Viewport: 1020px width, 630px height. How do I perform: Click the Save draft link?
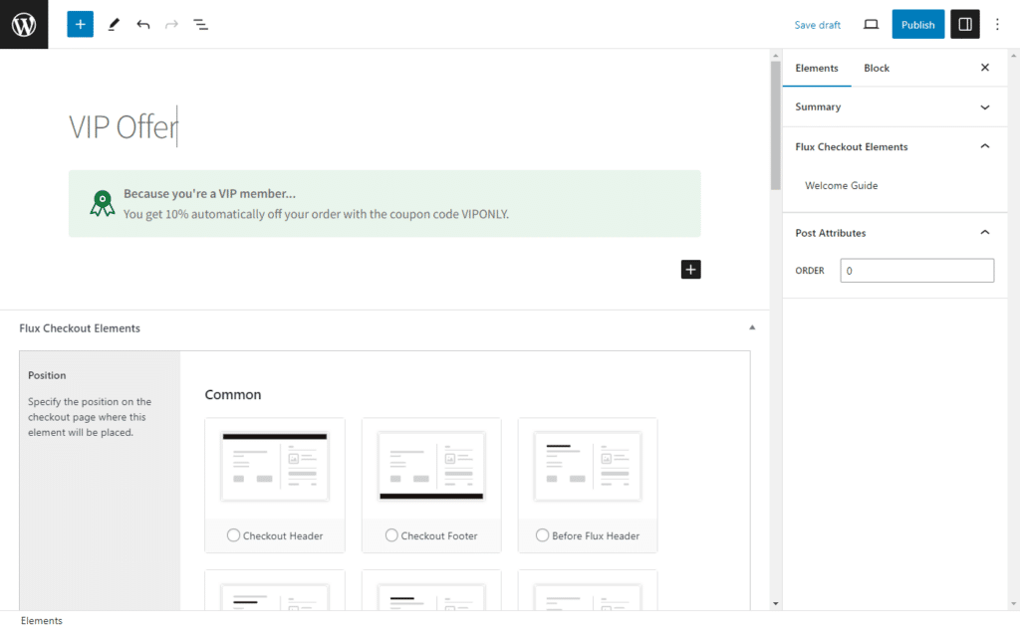[817, 25]
